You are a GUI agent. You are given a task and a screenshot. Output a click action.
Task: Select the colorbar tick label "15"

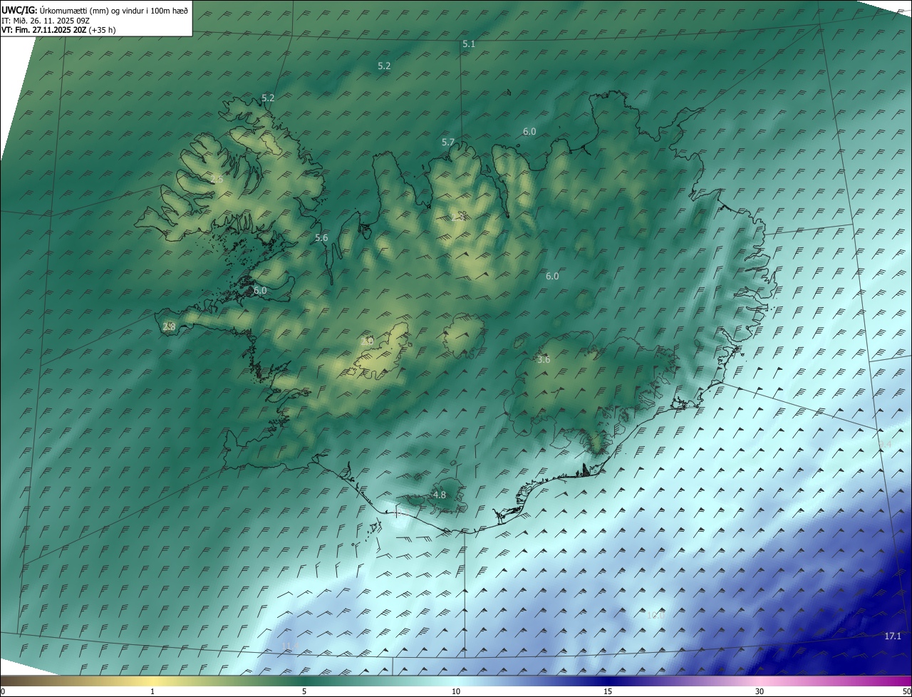[608, 691]
